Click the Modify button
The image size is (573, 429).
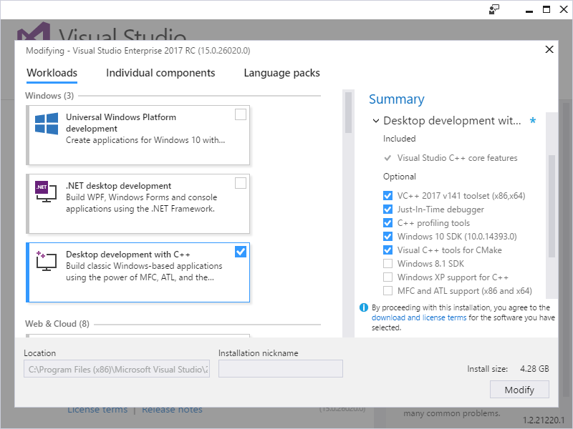pyautogui.click(x=519, y=390)
